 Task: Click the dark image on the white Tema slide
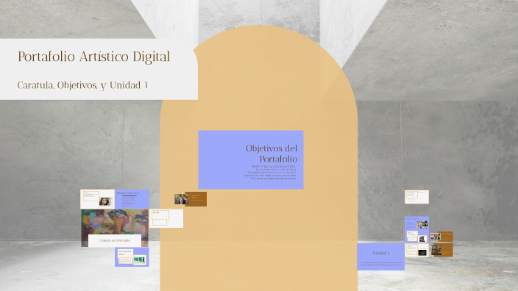(422, 252)
